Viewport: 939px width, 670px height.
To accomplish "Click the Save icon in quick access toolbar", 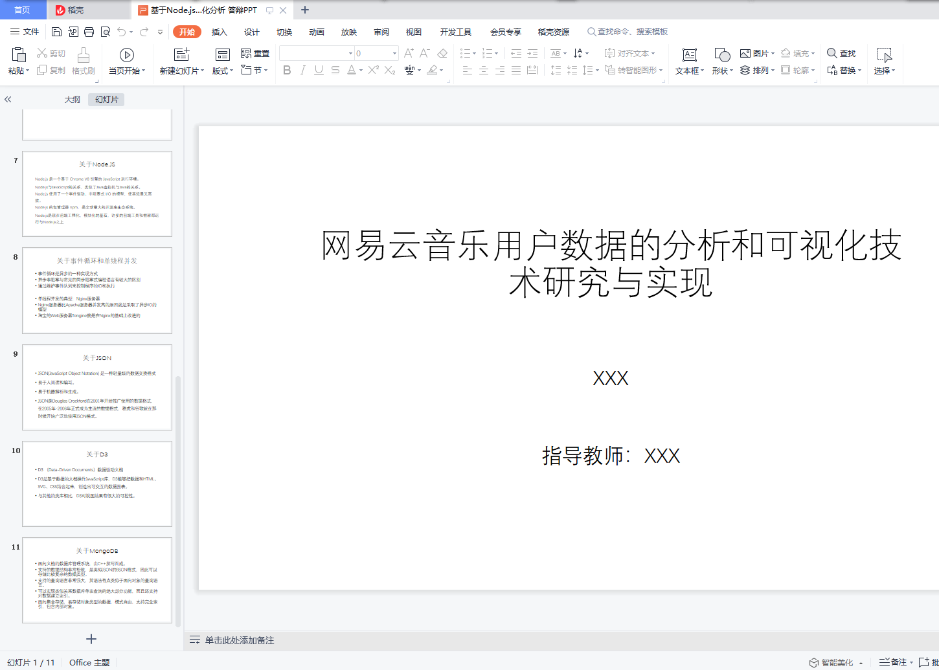I will pos(56,32).
